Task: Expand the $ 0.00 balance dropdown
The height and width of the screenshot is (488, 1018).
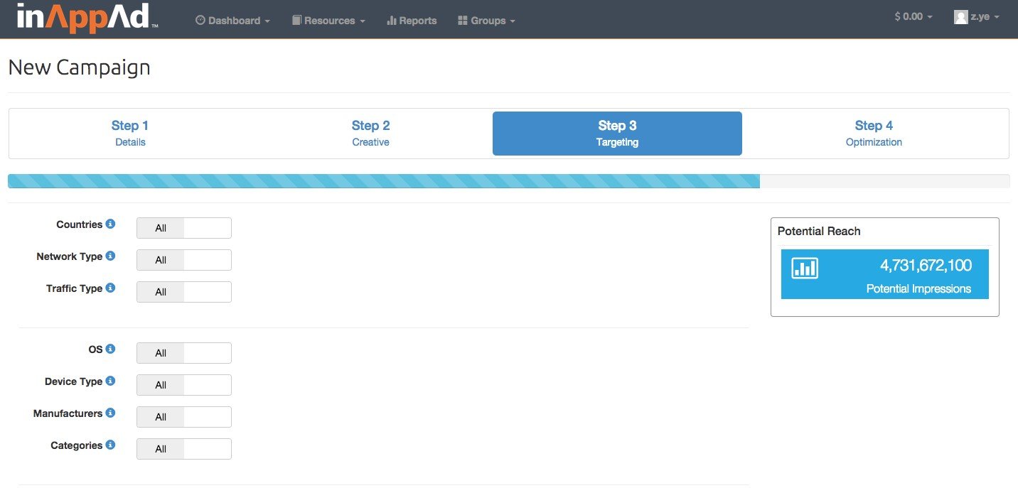Action: click(913, 16)
